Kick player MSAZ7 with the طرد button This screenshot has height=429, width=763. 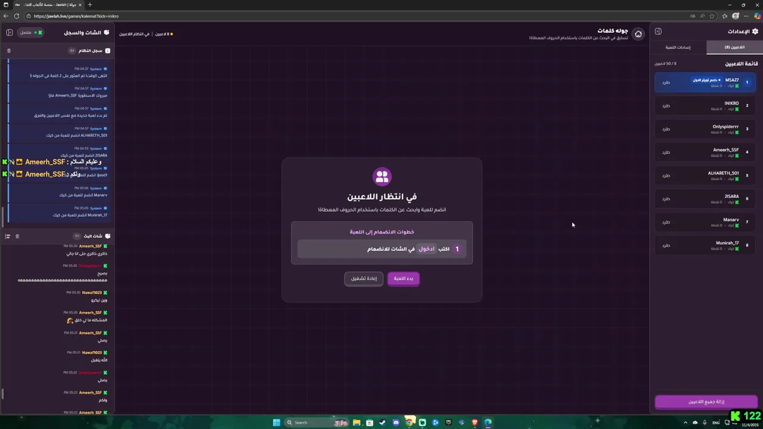[x=666, y=82]
